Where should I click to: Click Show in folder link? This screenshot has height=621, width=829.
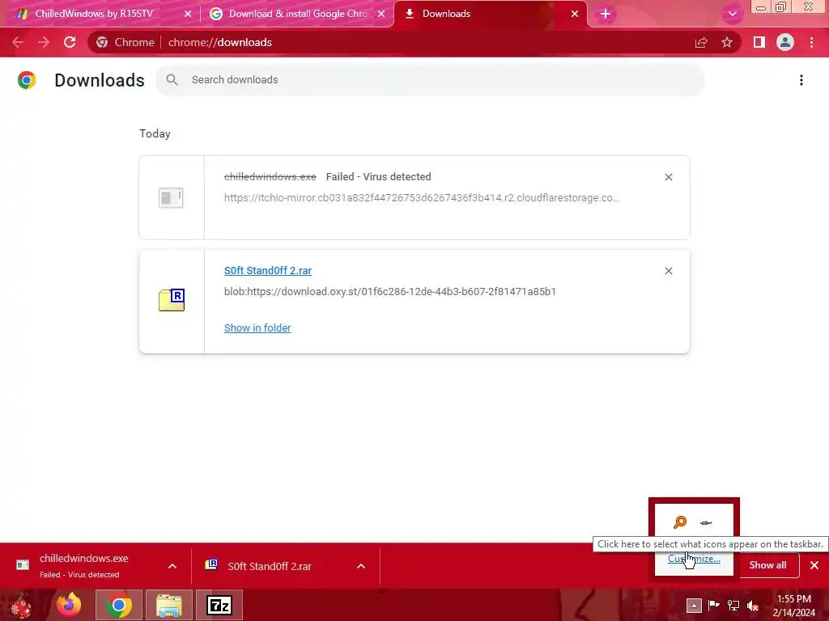point(257,328)
